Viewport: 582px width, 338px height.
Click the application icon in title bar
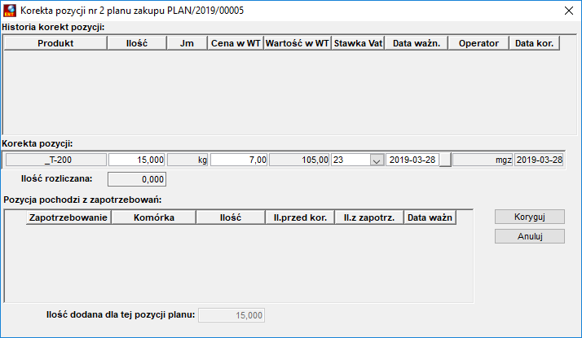pyautogui.click(x=10, y=11)
